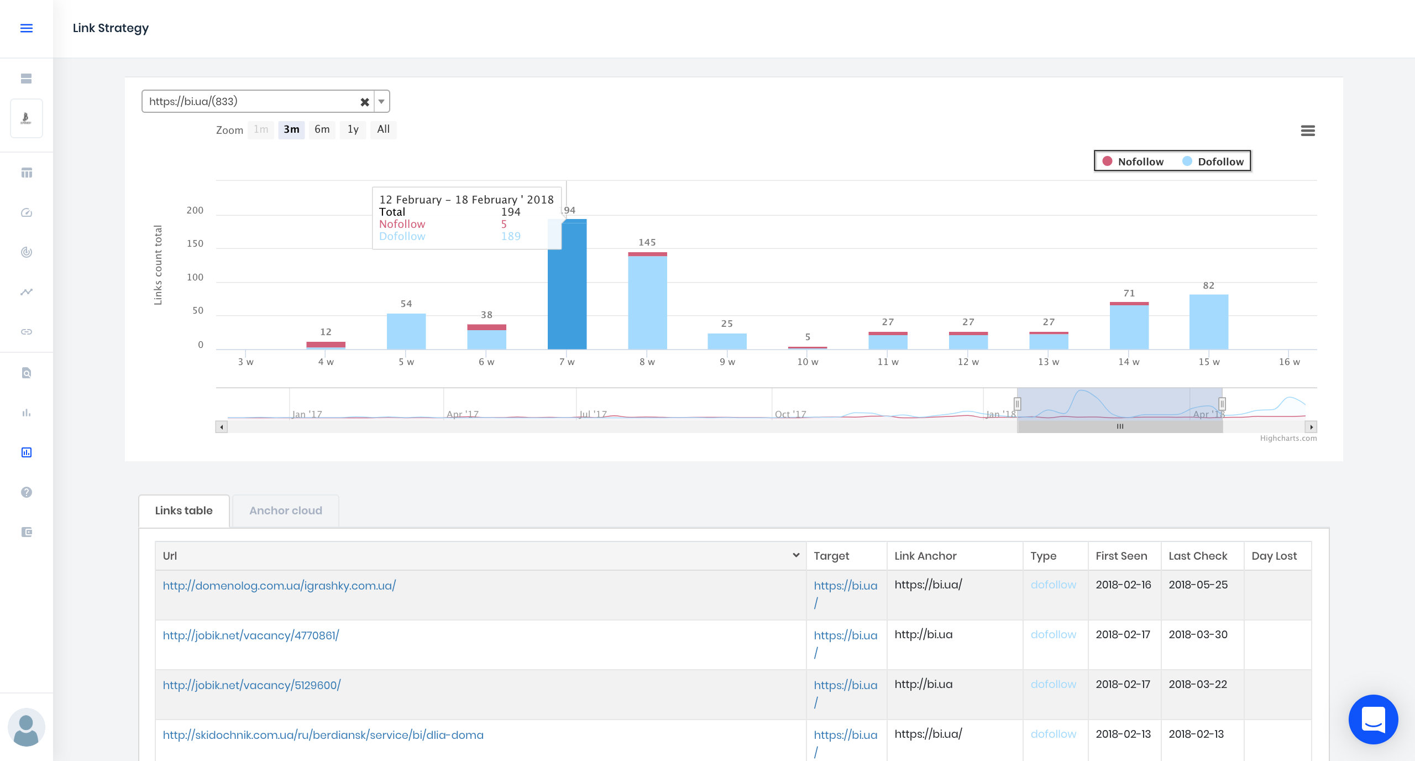Open the table columns icon in sidebar
The image size is (1415, 761).
coord(27,173)
